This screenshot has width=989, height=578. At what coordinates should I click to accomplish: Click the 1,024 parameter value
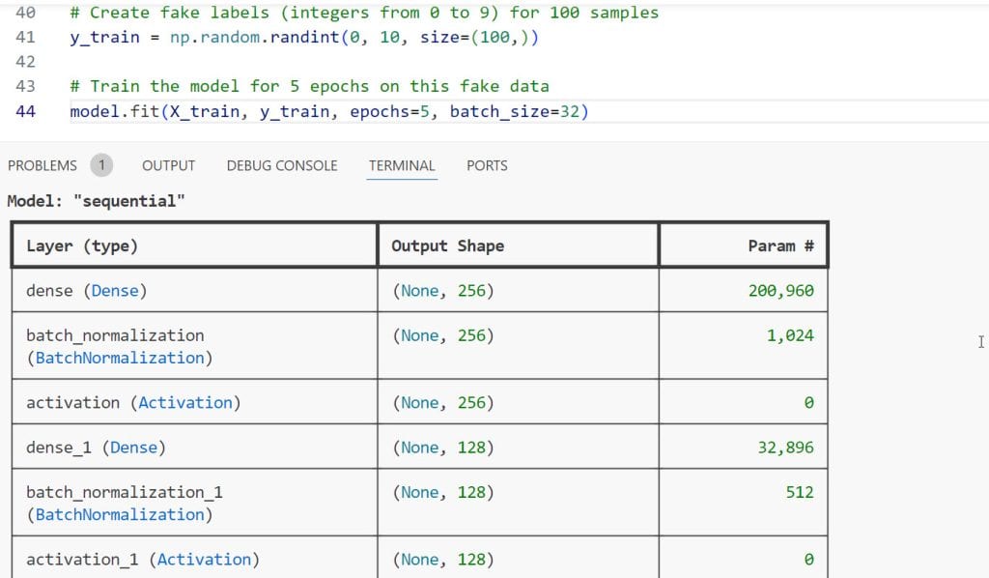[x=790, y=335]
